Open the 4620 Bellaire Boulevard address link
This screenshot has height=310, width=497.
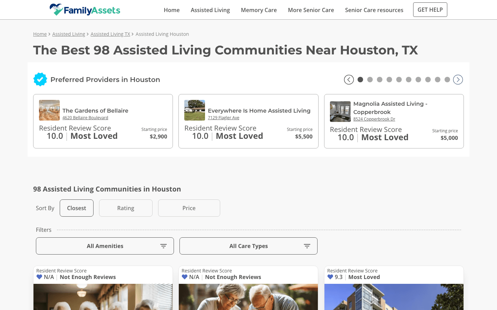point(85,118)
